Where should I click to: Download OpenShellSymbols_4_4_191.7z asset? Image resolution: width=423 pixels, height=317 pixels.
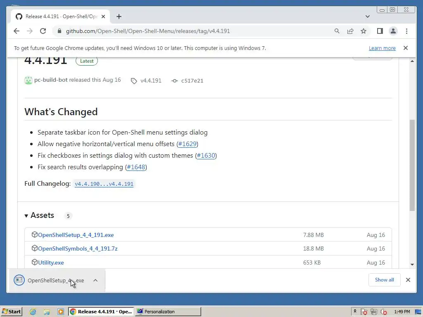point(78,248)
